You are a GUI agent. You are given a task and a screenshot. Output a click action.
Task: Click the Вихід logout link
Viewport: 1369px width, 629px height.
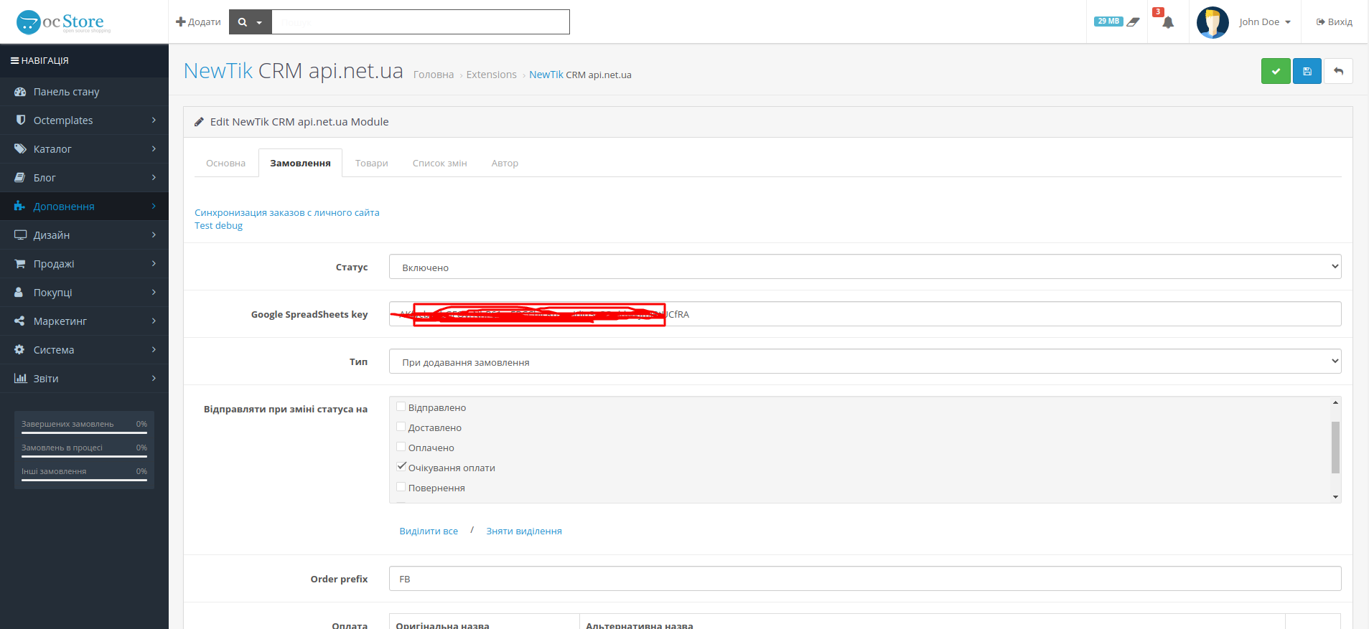pyautogui.click(x=1335, y=22)
